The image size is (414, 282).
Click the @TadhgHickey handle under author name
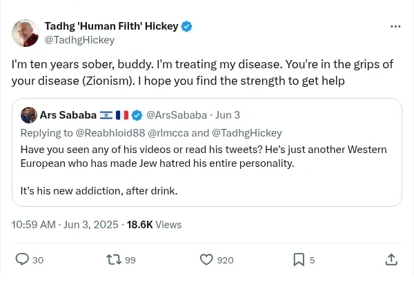click(x=79, y=40)
